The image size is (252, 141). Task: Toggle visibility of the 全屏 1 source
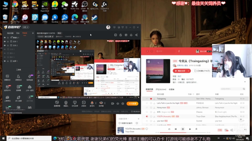tap(5, 61)
